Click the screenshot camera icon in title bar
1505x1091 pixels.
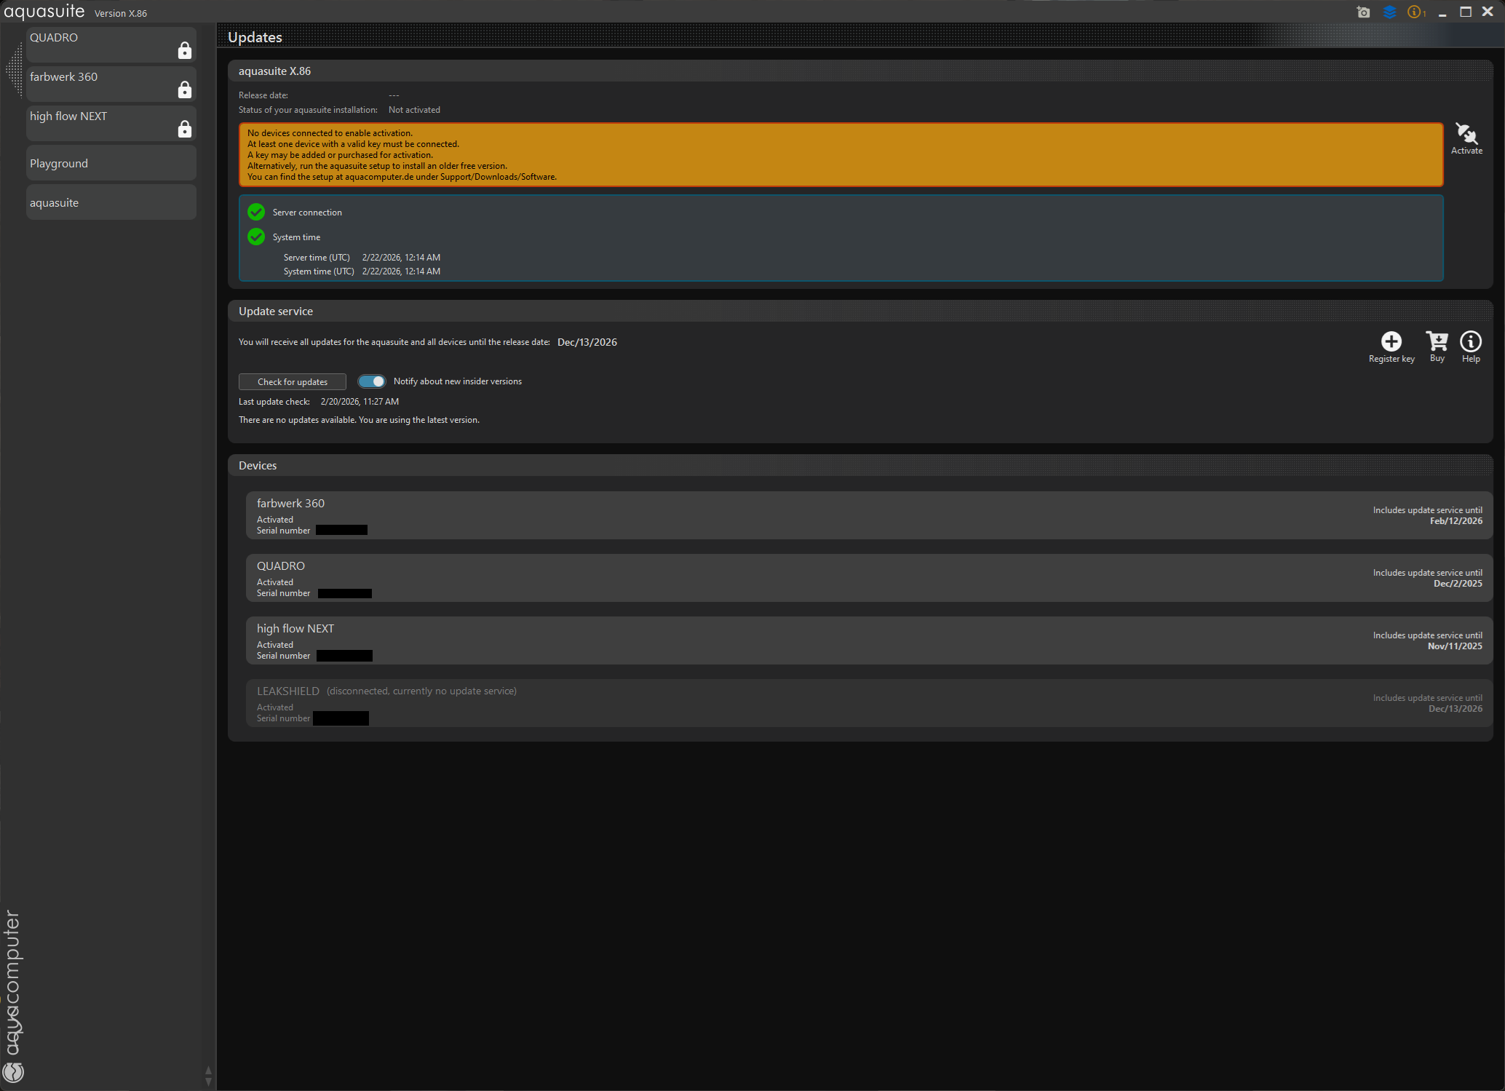point(1363,12)
